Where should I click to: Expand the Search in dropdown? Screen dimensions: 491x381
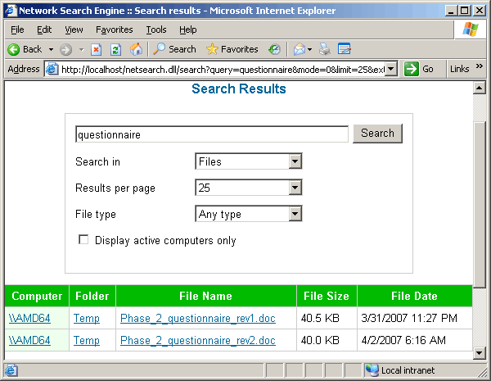click(x=295, y=162)
